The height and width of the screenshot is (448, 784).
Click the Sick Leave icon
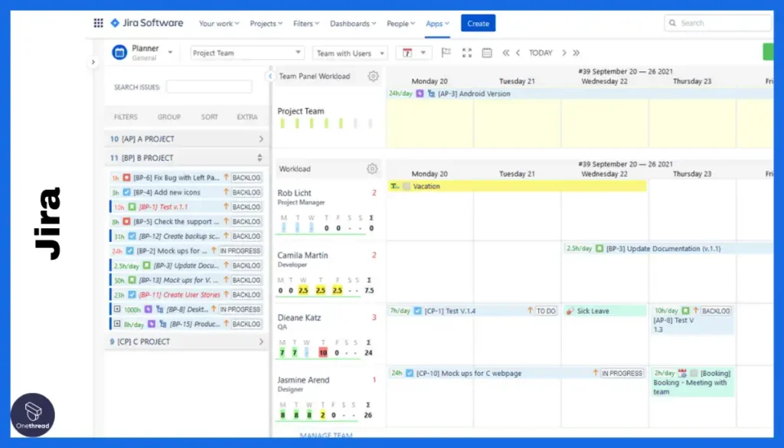(570, 311)
